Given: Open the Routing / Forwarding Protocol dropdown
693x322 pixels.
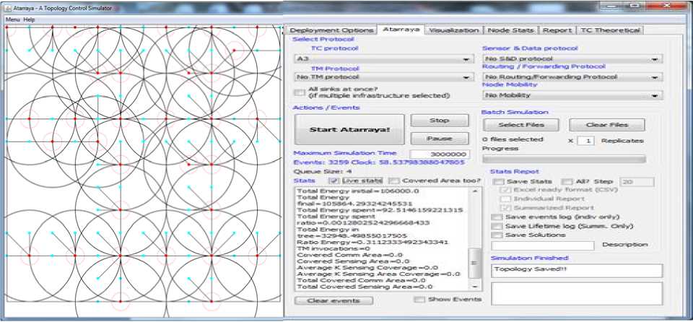Looking at the screenshot, I should coord(572,77).
